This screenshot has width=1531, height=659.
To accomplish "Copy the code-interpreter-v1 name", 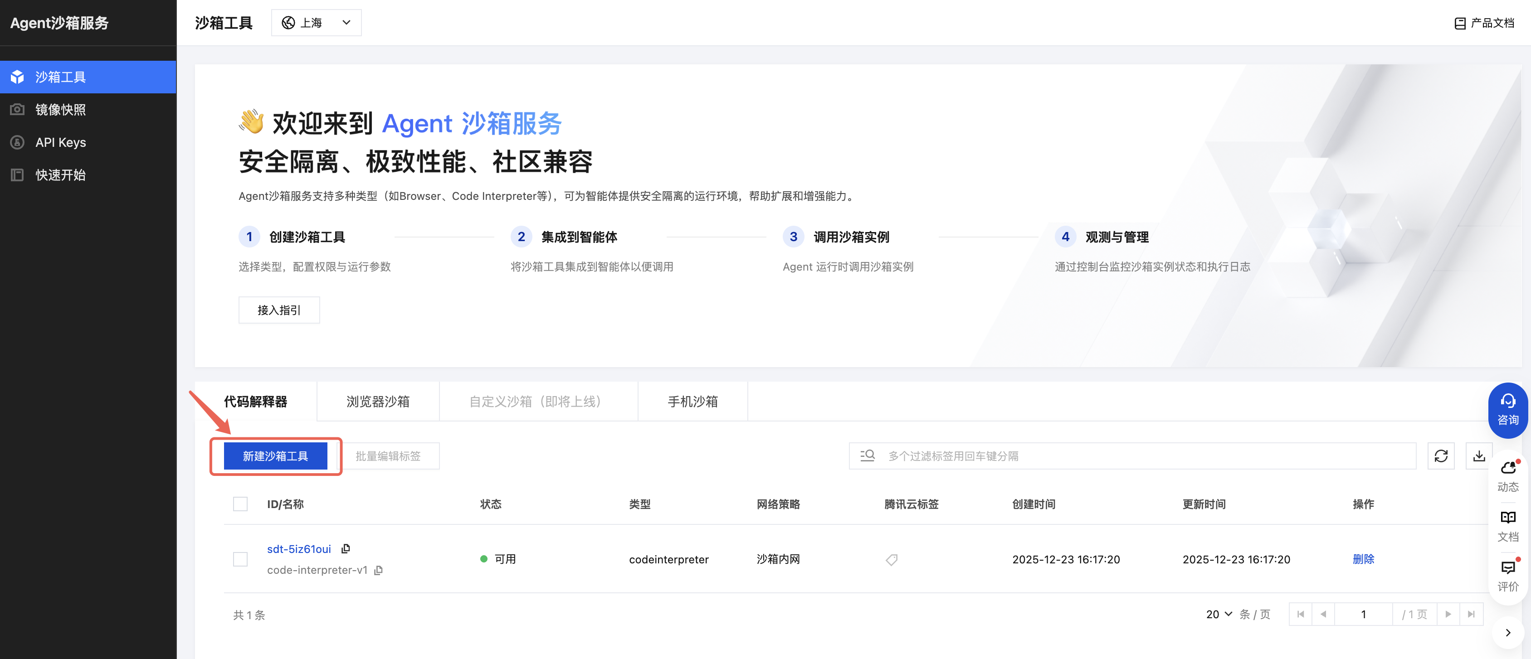I will (379, 570).
